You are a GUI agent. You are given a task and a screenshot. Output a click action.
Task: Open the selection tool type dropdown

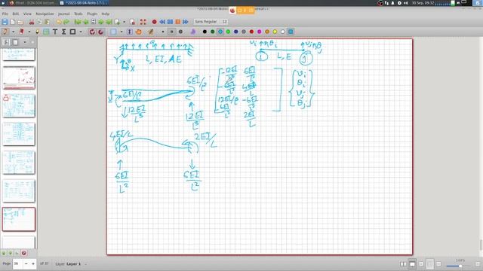coord(122,32)
